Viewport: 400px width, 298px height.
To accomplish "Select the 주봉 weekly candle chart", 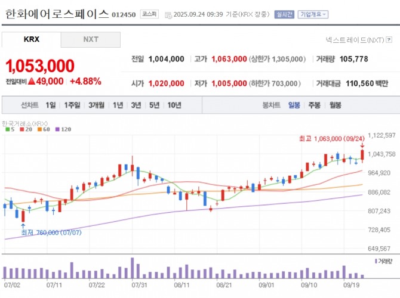I will click(x=314, y=105).
